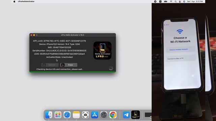
Task: Tap Back on the iPhone screen
Action: [x=166, y=25]
